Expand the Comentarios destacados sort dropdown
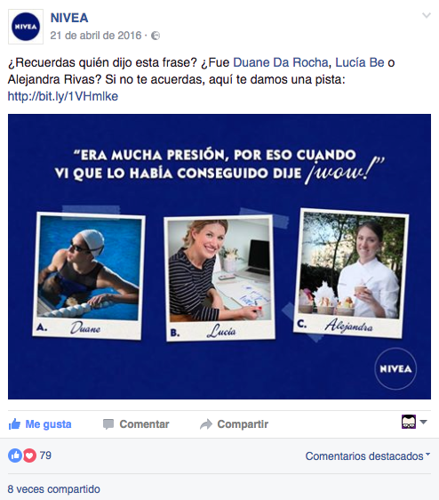 point(368,456)
